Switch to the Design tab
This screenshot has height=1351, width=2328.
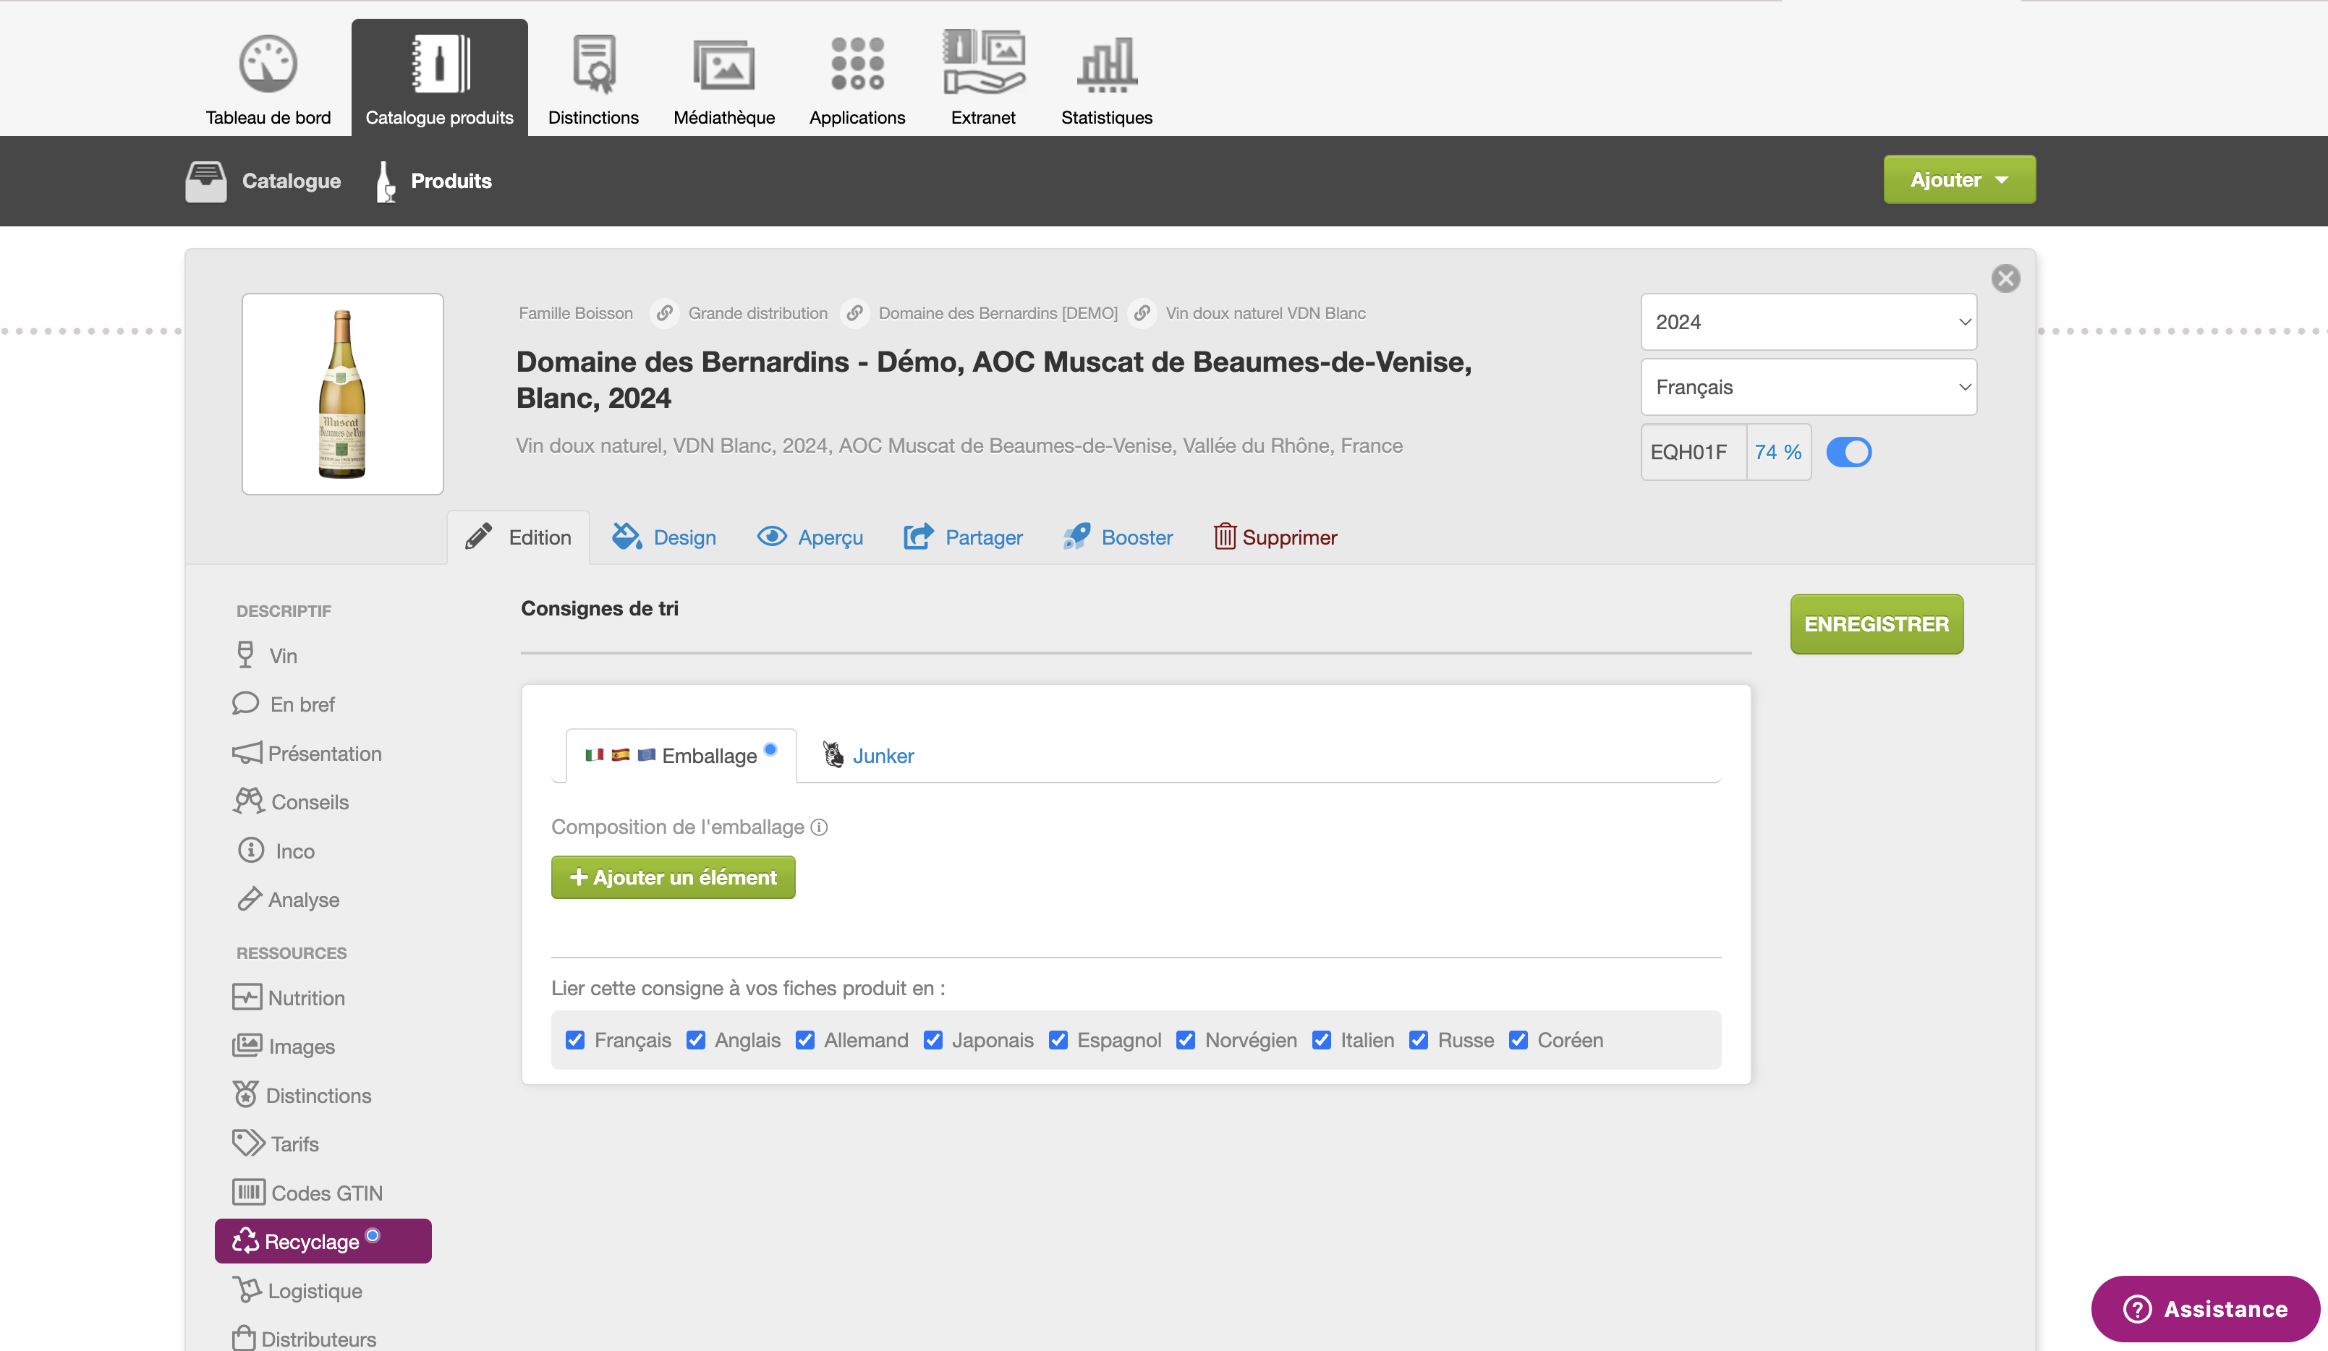point(664,537)
